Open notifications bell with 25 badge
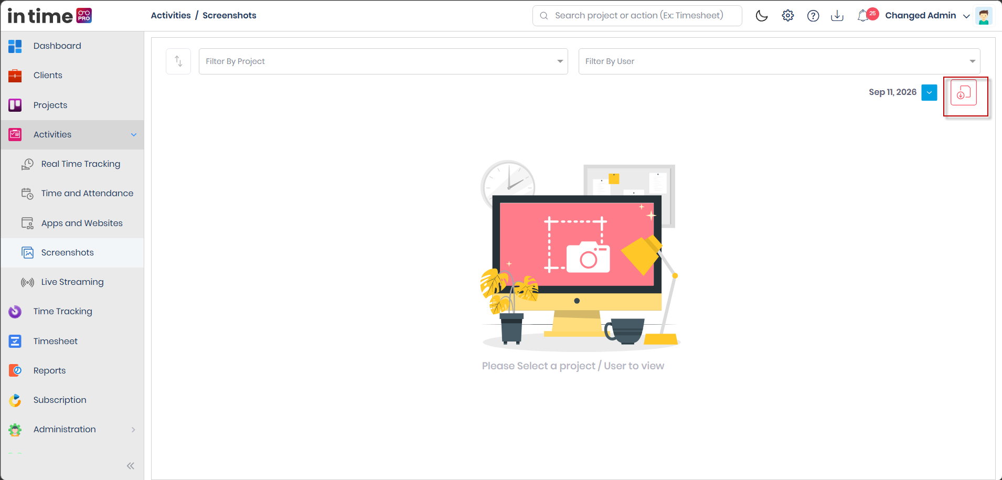1002x480 pixels. tap(867, 15)
